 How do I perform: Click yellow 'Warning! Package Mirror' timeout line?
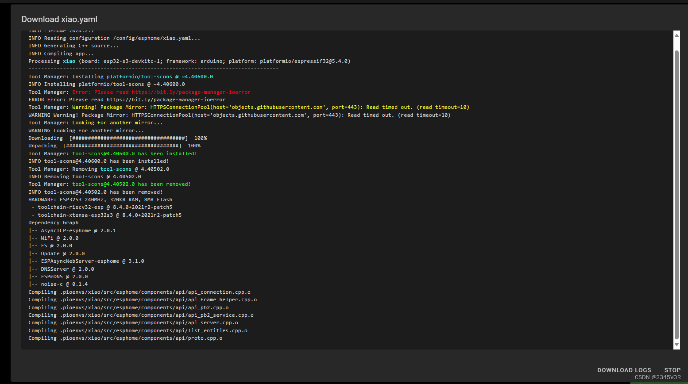[x=249, y=108]
